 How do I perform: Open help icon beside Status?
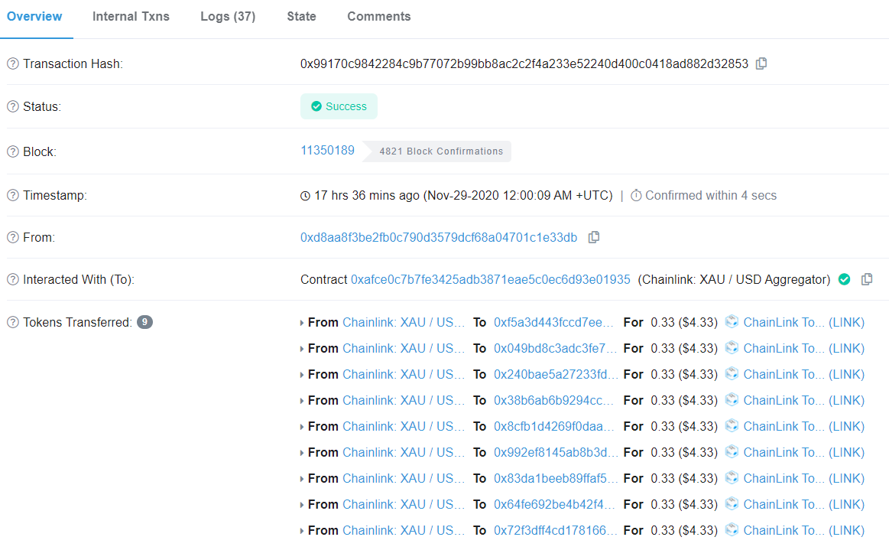pyautogui.click(x=12, y=106)
